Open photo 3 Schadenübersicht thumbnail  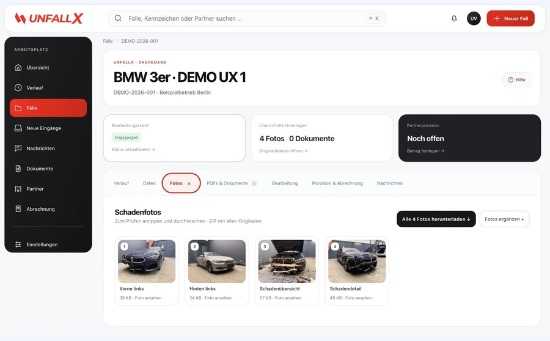pyautogui.click(x=287, y=262)
